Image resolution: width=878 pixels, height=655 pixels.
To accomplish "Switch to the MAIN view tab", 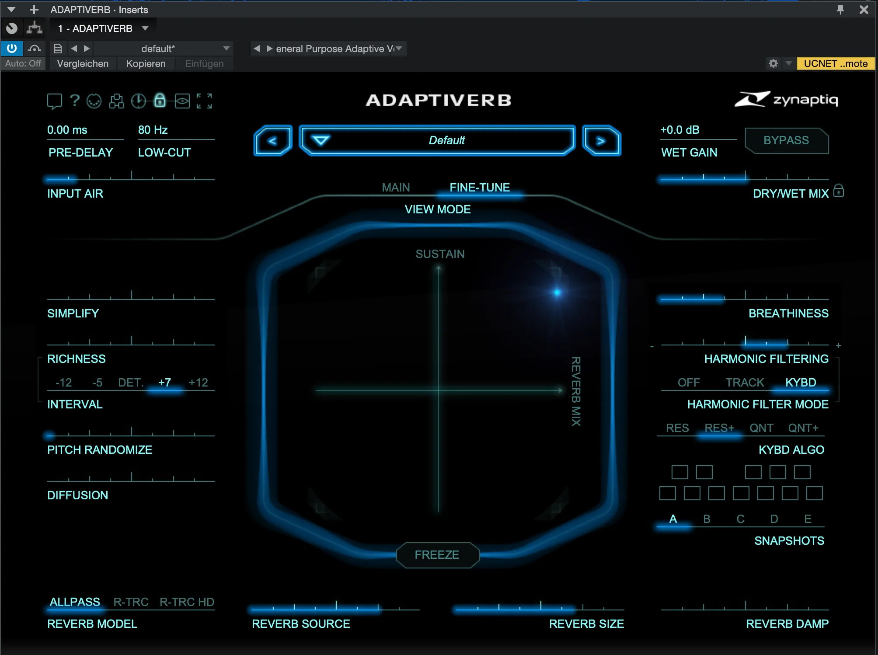I will 396,188.
